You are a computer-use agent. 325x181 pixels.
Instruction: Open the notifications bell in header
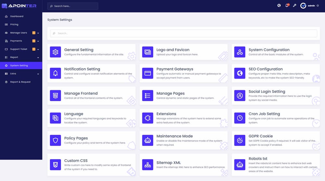[287, 6]
